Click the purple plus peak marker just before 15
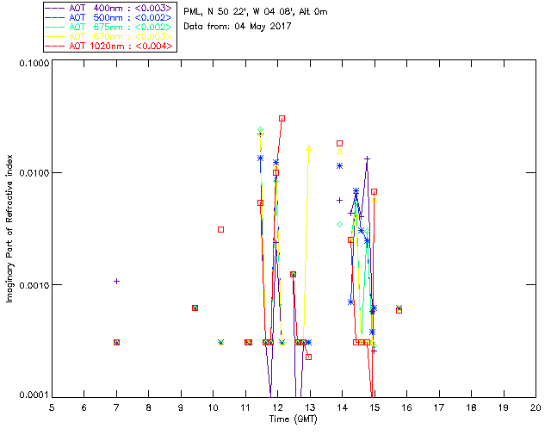Image resolution: width=551 pixels, height=441 pixels. pyautogui.click(x=367, y=159)
